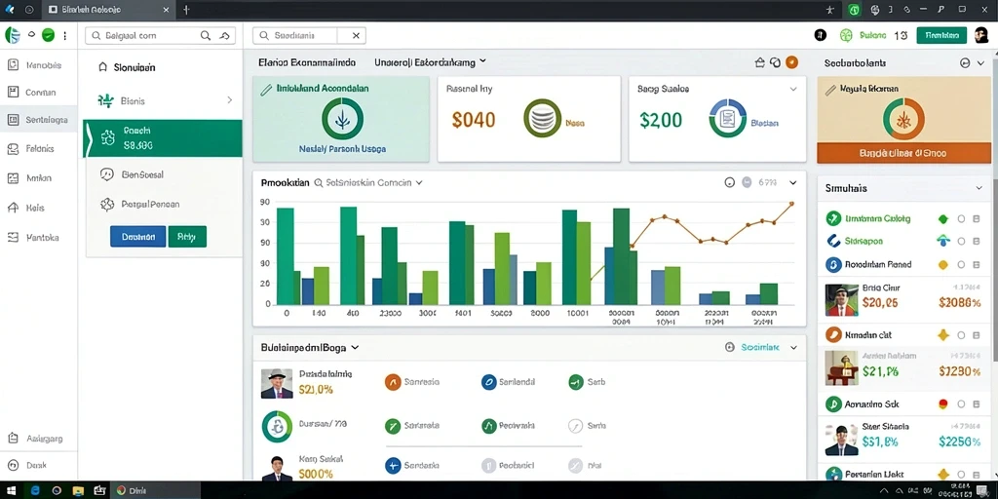This screenshot has height=499, width=998.
Task: Select the Sentnioga sidebar tab
Action: 39,120
